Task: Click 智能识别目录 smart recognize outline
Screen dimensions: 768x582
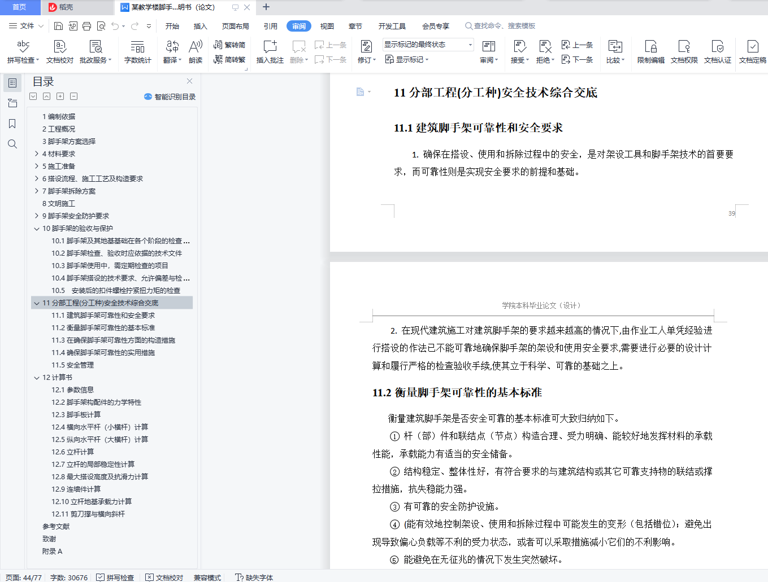Action: (x=170, y=97)
